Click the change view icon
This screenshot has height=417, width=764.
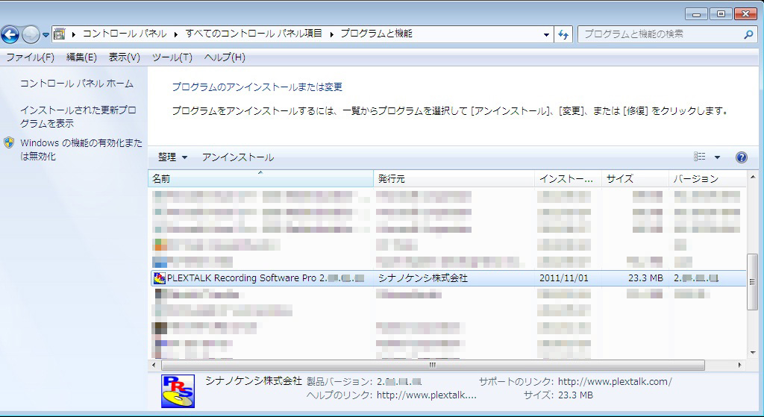tap(700, 157)
